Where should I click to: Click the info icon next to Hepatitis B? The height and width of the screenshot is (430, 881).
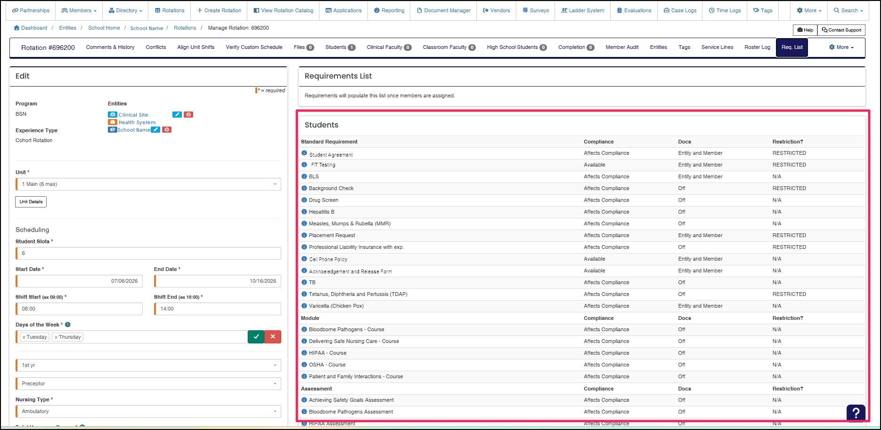click(x=304, y=212)
